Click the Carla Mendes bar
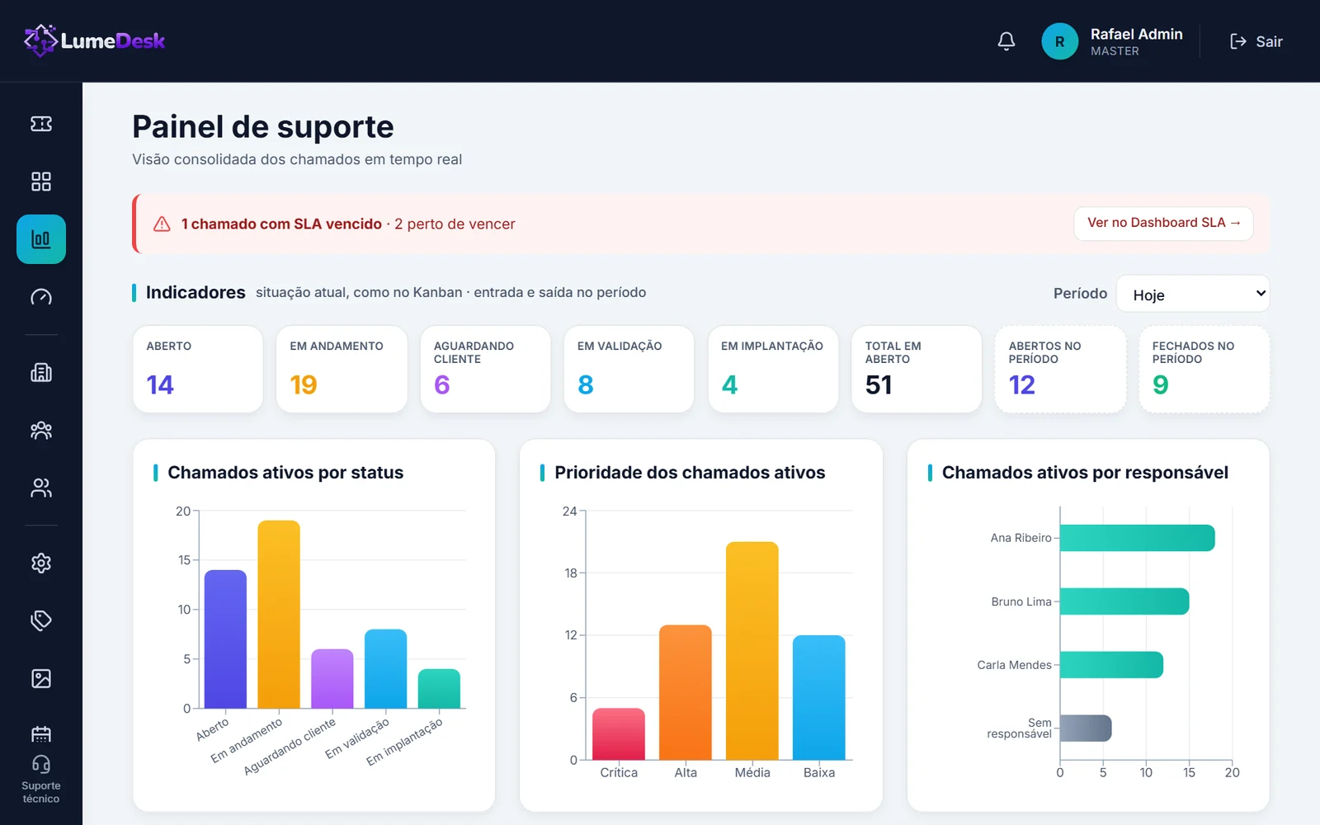The width and height of the screenshot is (1320, 825). point(1111,665)
